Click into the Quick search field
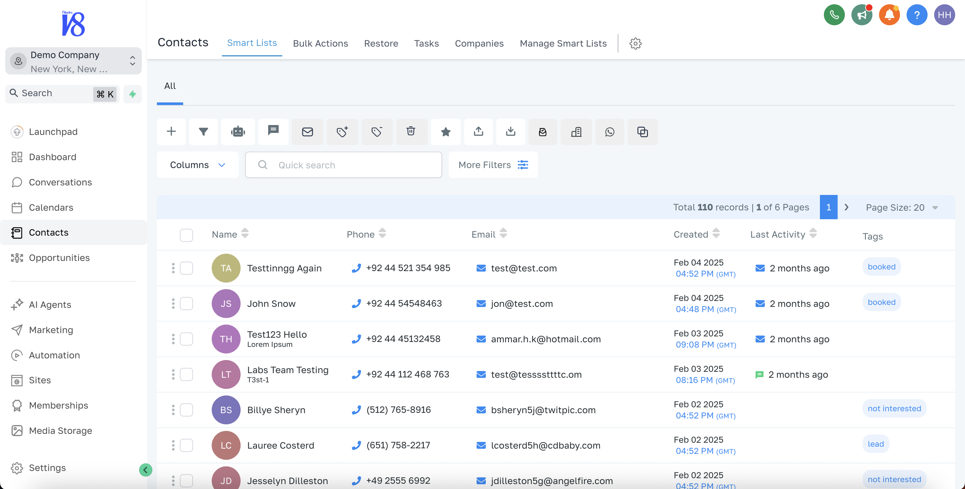Image resolution: width=965 pixels, height=489 pixels. tap(344, 165)
